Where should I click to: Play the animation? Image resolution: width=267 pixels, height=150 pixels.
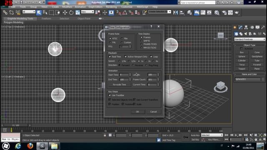click(236, 135)
